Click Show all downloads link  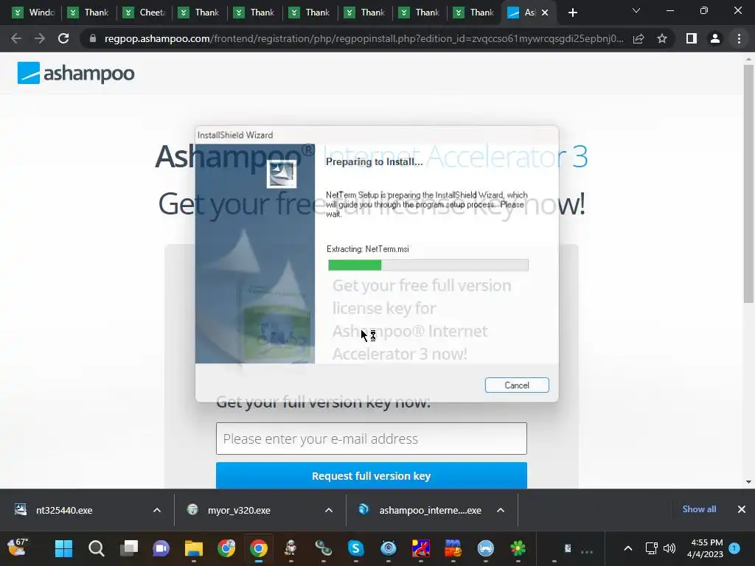pyautogui.click(x=699, y=509)
